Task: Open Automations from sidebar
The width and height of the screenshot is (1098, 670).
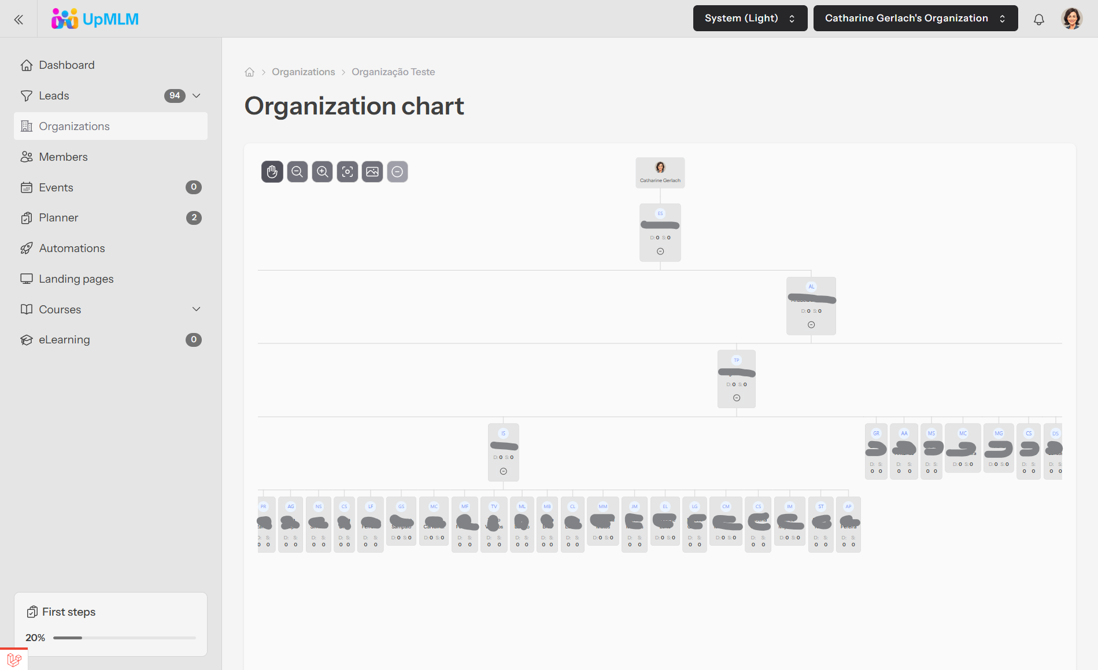Action: (x=72, y=249)
